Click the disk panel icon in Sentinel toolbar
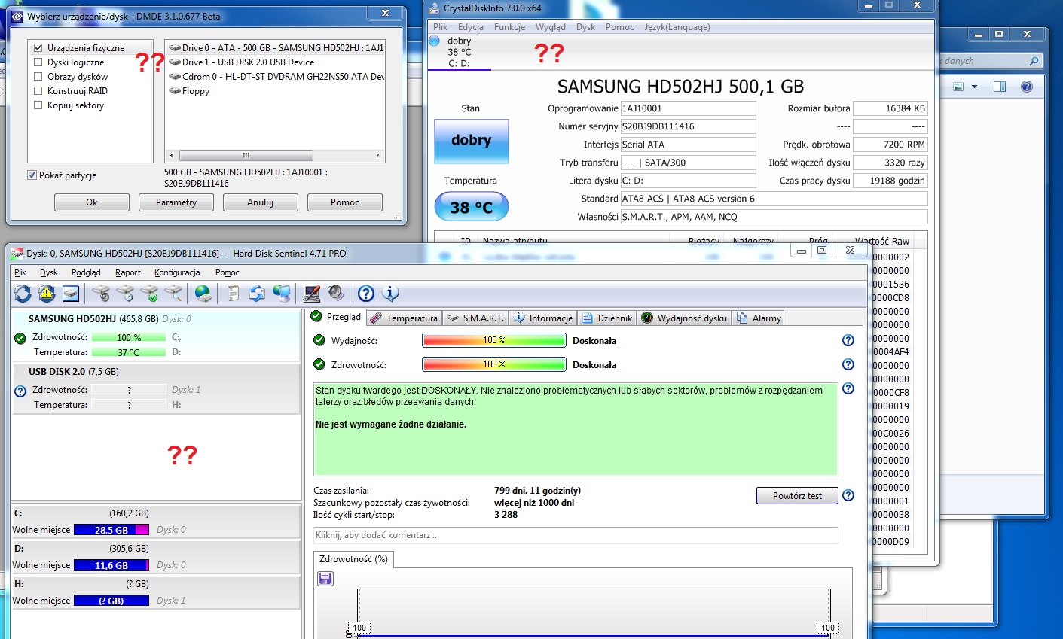Screen dimensions: 1063x639 [71, 294]
